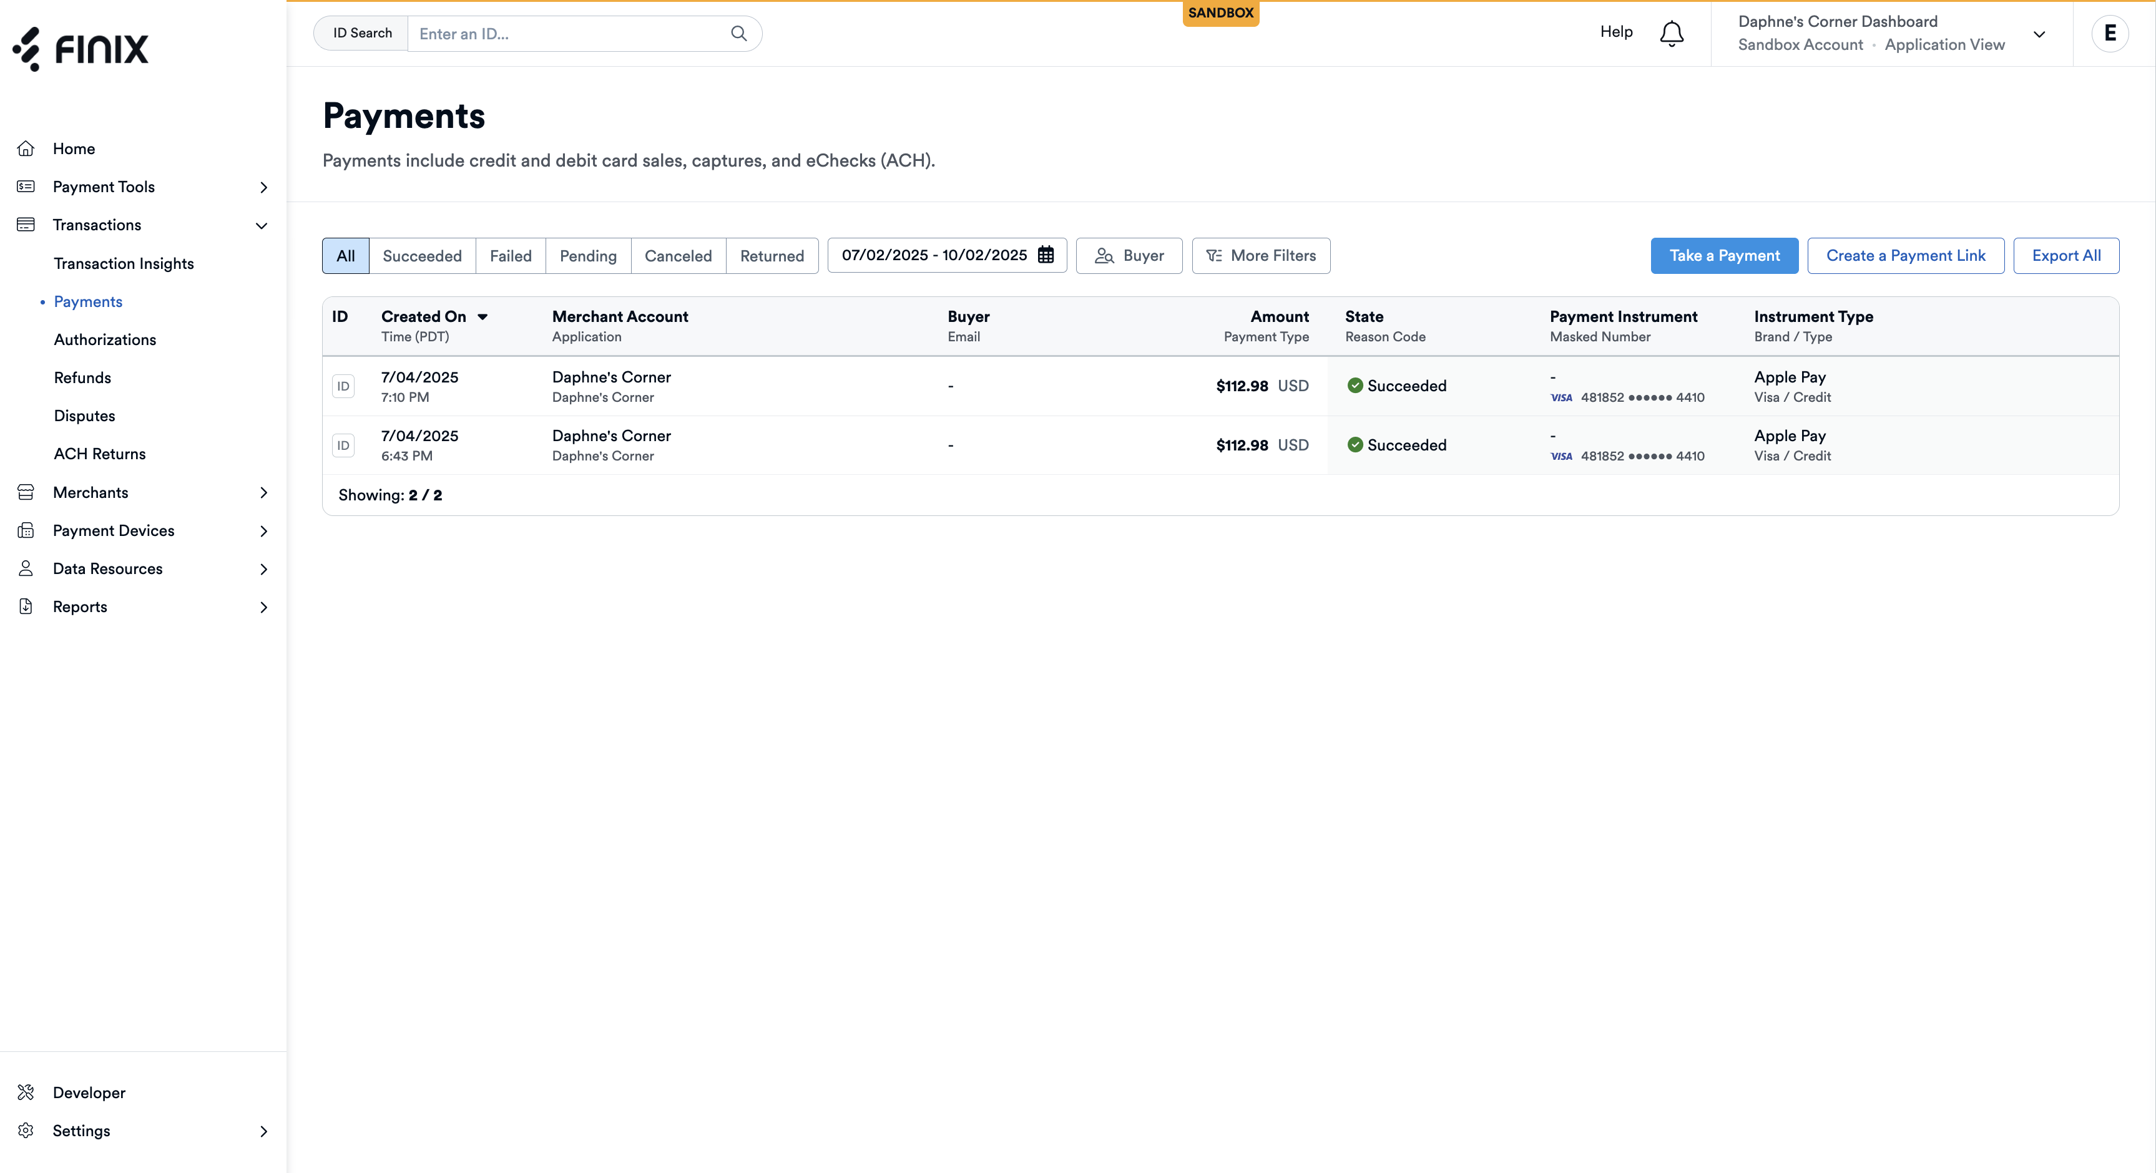Click the Finix logo

pyautogui.click(x=81, y=49)
